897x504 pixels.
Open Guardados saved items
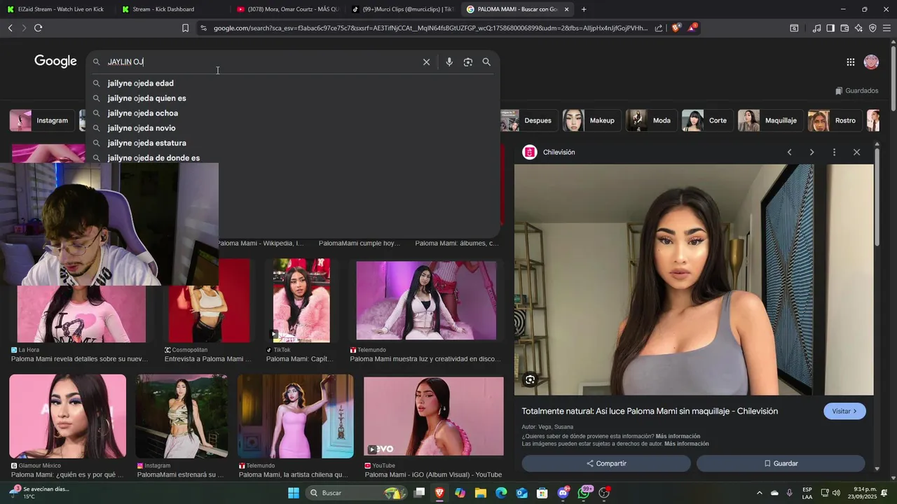tap(856, 91)
